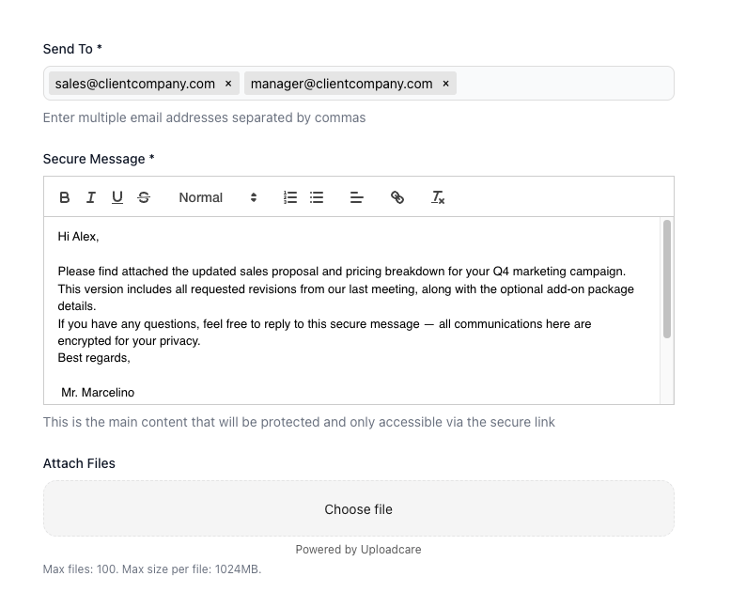The width and height of the screenshot is (731, 592).
Task: Enable underline formatting
Action: click(117, 197)
